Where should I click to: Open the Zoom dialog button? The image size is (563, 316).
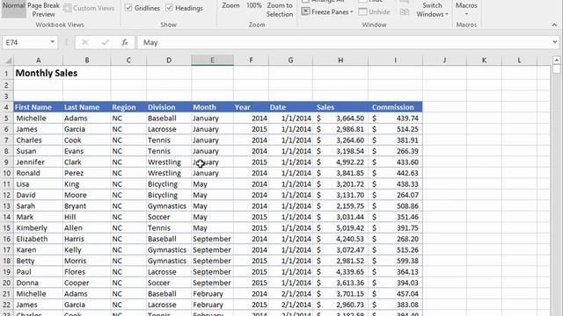[230, 6]
